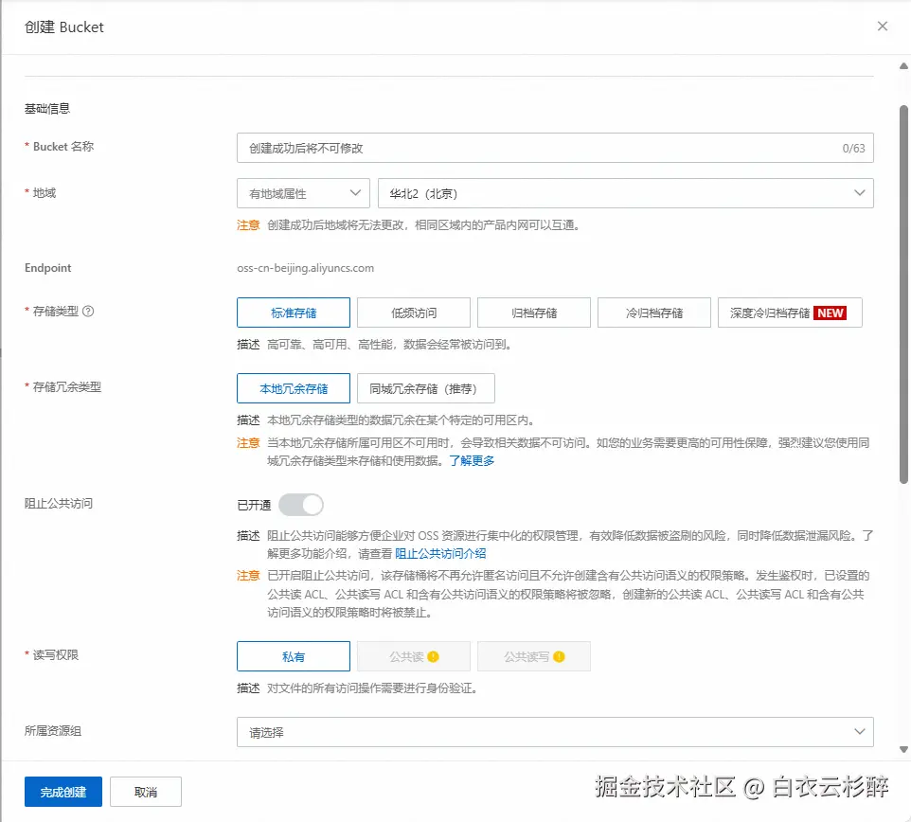Select 标准存储 storage type
Viewport: 911px width, 822px height.
tap(294, 313)
